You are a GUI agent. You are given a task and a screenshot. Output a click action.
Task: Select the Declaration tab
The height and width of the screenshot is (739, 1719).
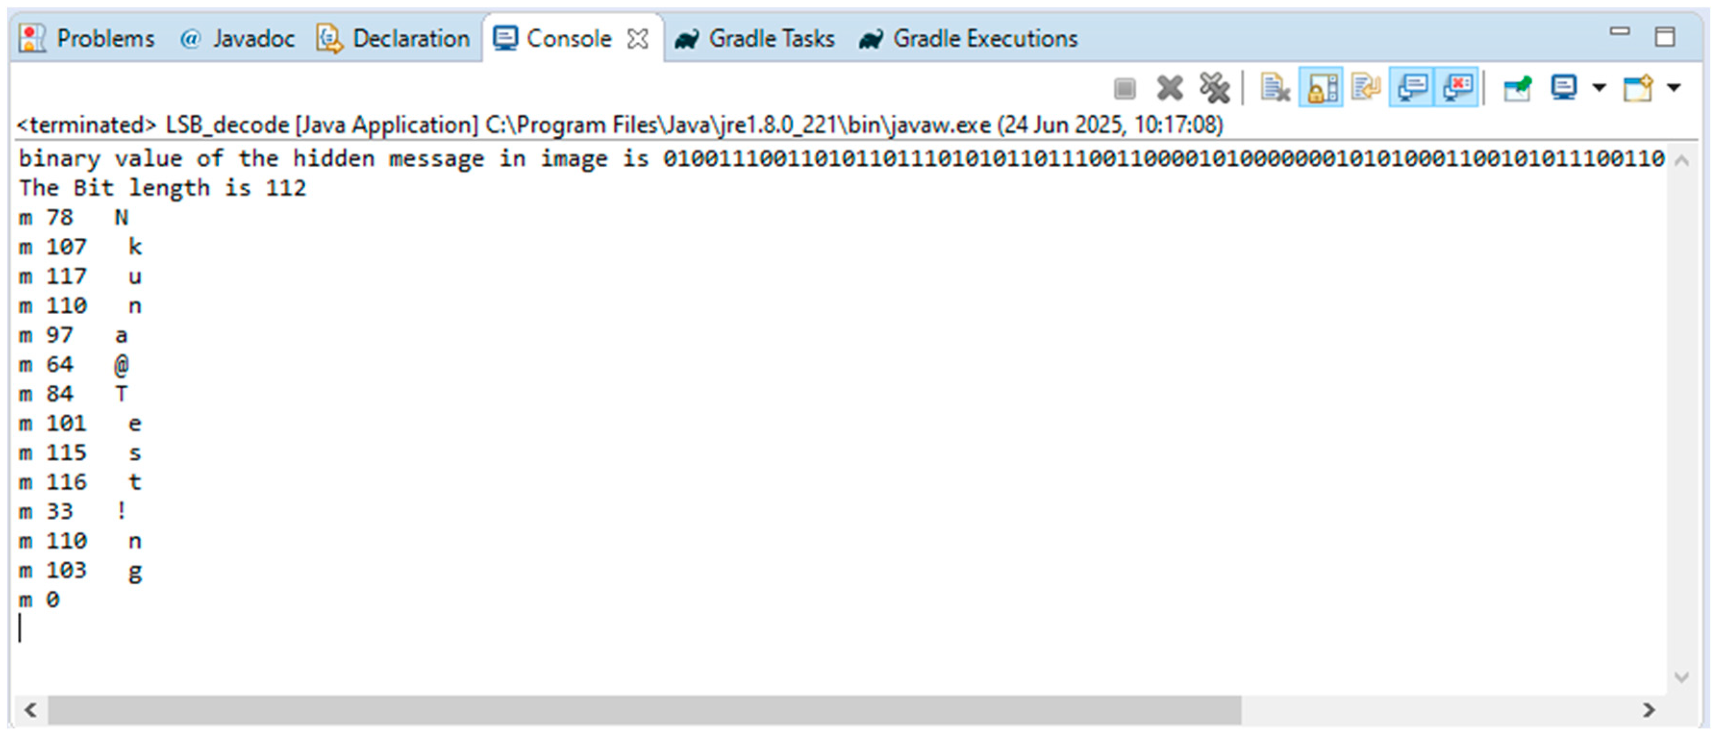[394, 39]
